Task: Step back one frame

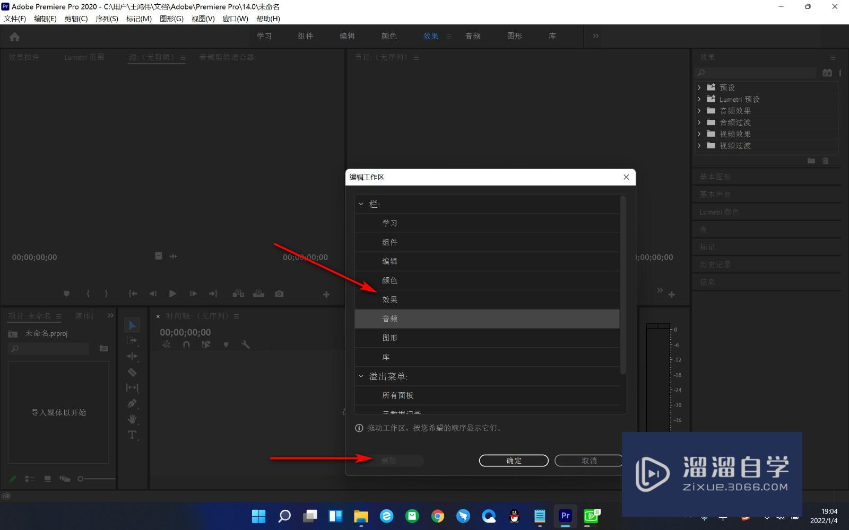Action: tap(153, 294)
